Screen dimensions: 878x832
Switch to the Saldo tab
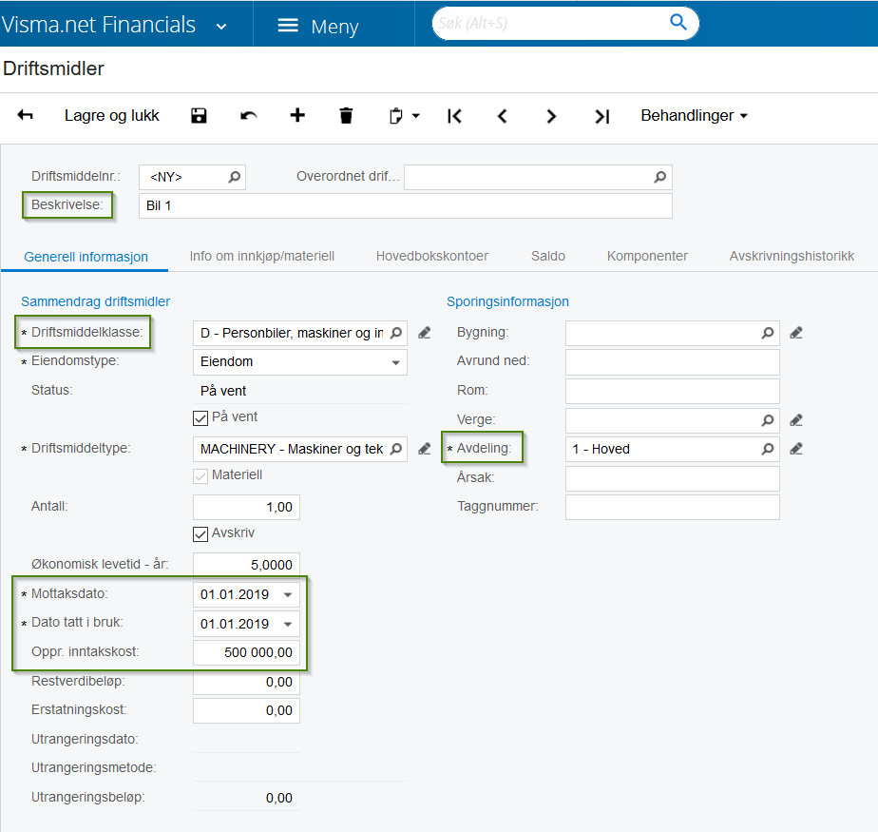point(547,256)
